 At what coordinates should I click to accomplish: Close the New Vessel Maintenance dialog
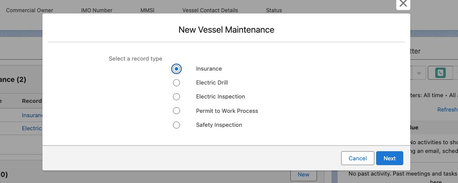[x=403, y=4]
